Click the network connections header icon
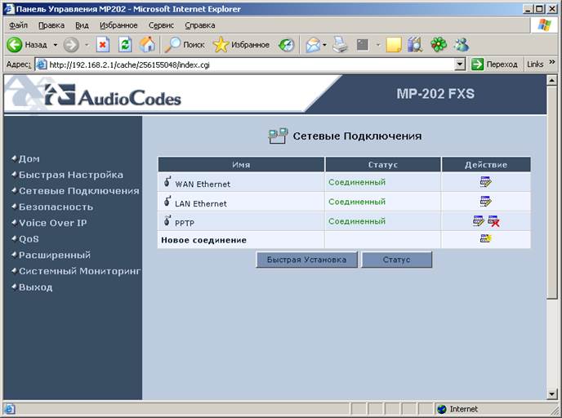 click(x=278, y=136)
